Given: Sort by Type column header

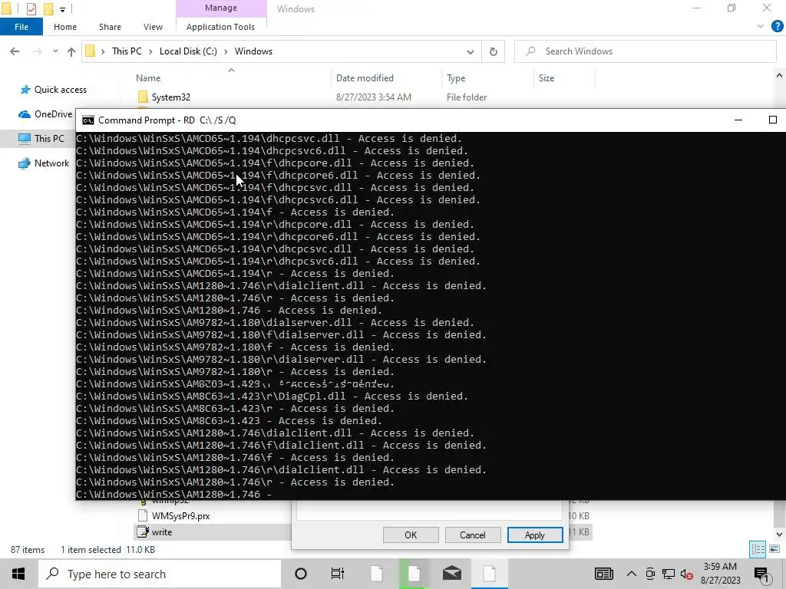Looking at the screenshot, I should pyautogui.click(x=456, y=78).
